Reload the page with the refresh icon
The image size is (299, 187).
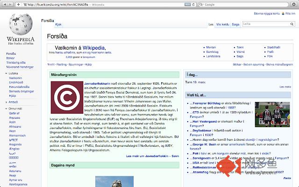193,4
